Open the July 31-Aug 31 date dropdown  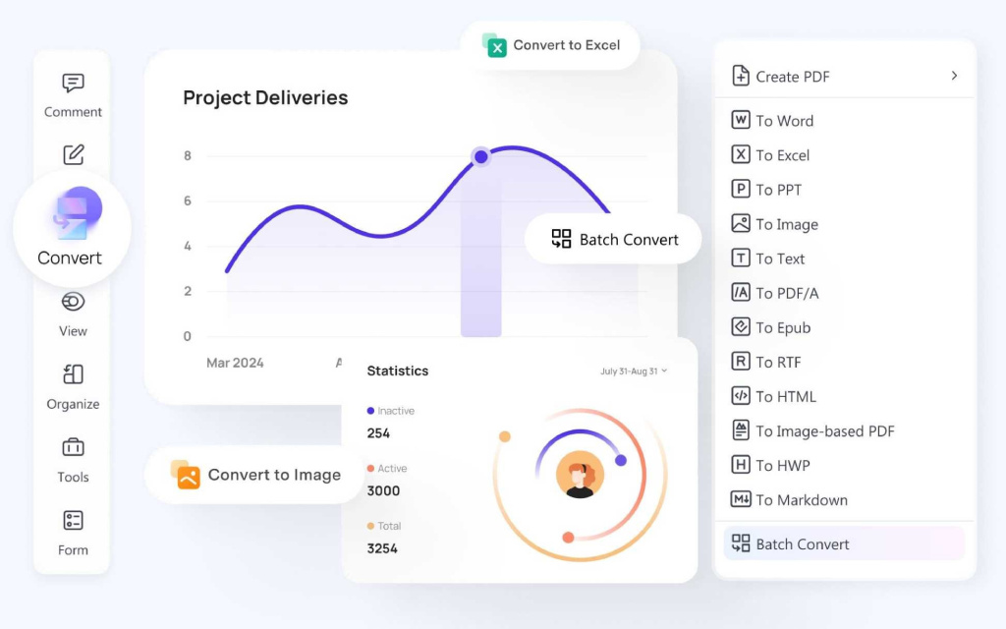(x=634, y=371)
